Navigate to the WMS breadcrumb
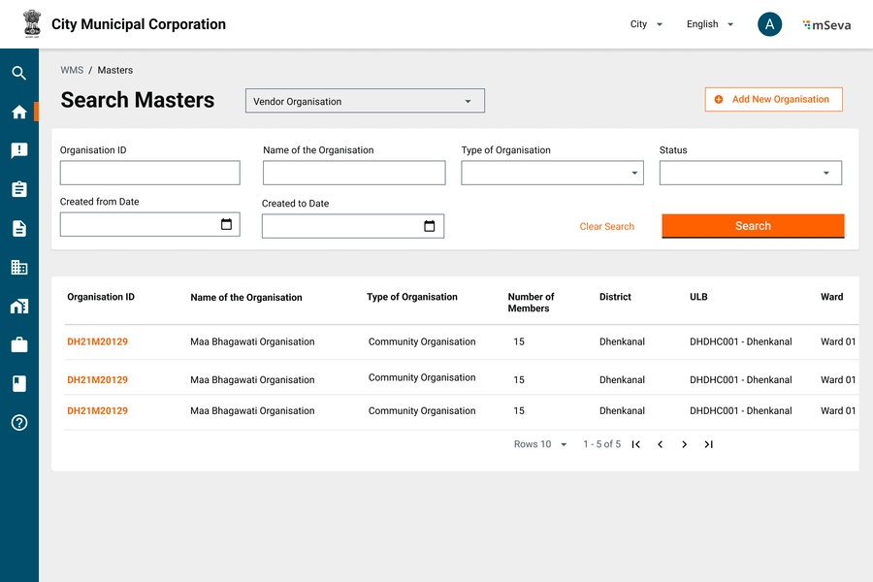Screen dimensions: 873x582 click(72, 70)
